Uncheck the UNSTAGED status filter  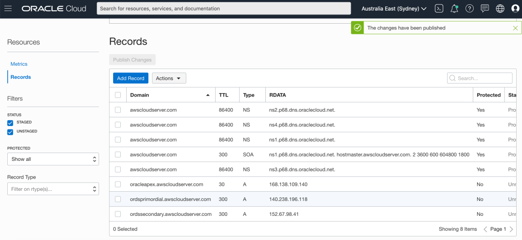click(x=10, y=131)
